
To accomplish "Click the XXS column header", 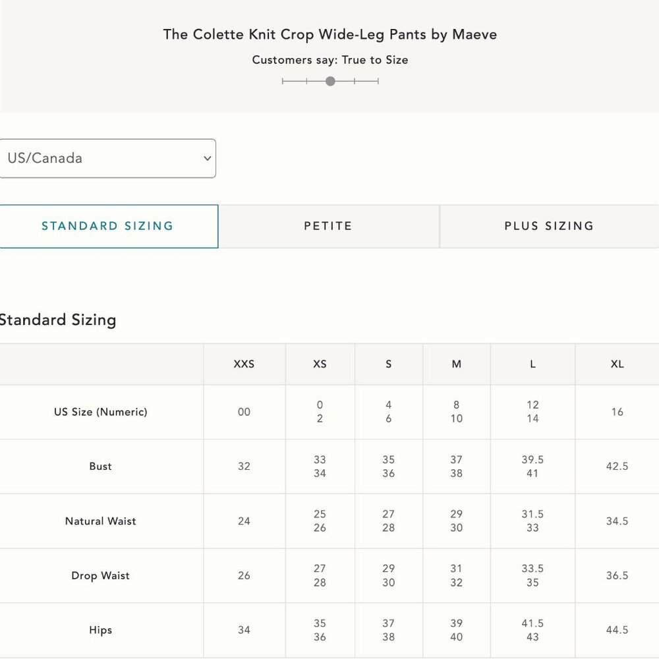I will click(244, 364).
